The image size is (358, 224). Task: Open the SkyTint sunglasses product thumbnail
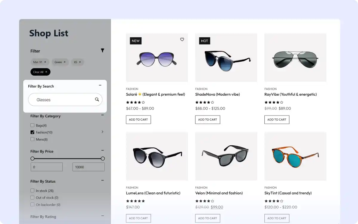(x=295, y=156)
